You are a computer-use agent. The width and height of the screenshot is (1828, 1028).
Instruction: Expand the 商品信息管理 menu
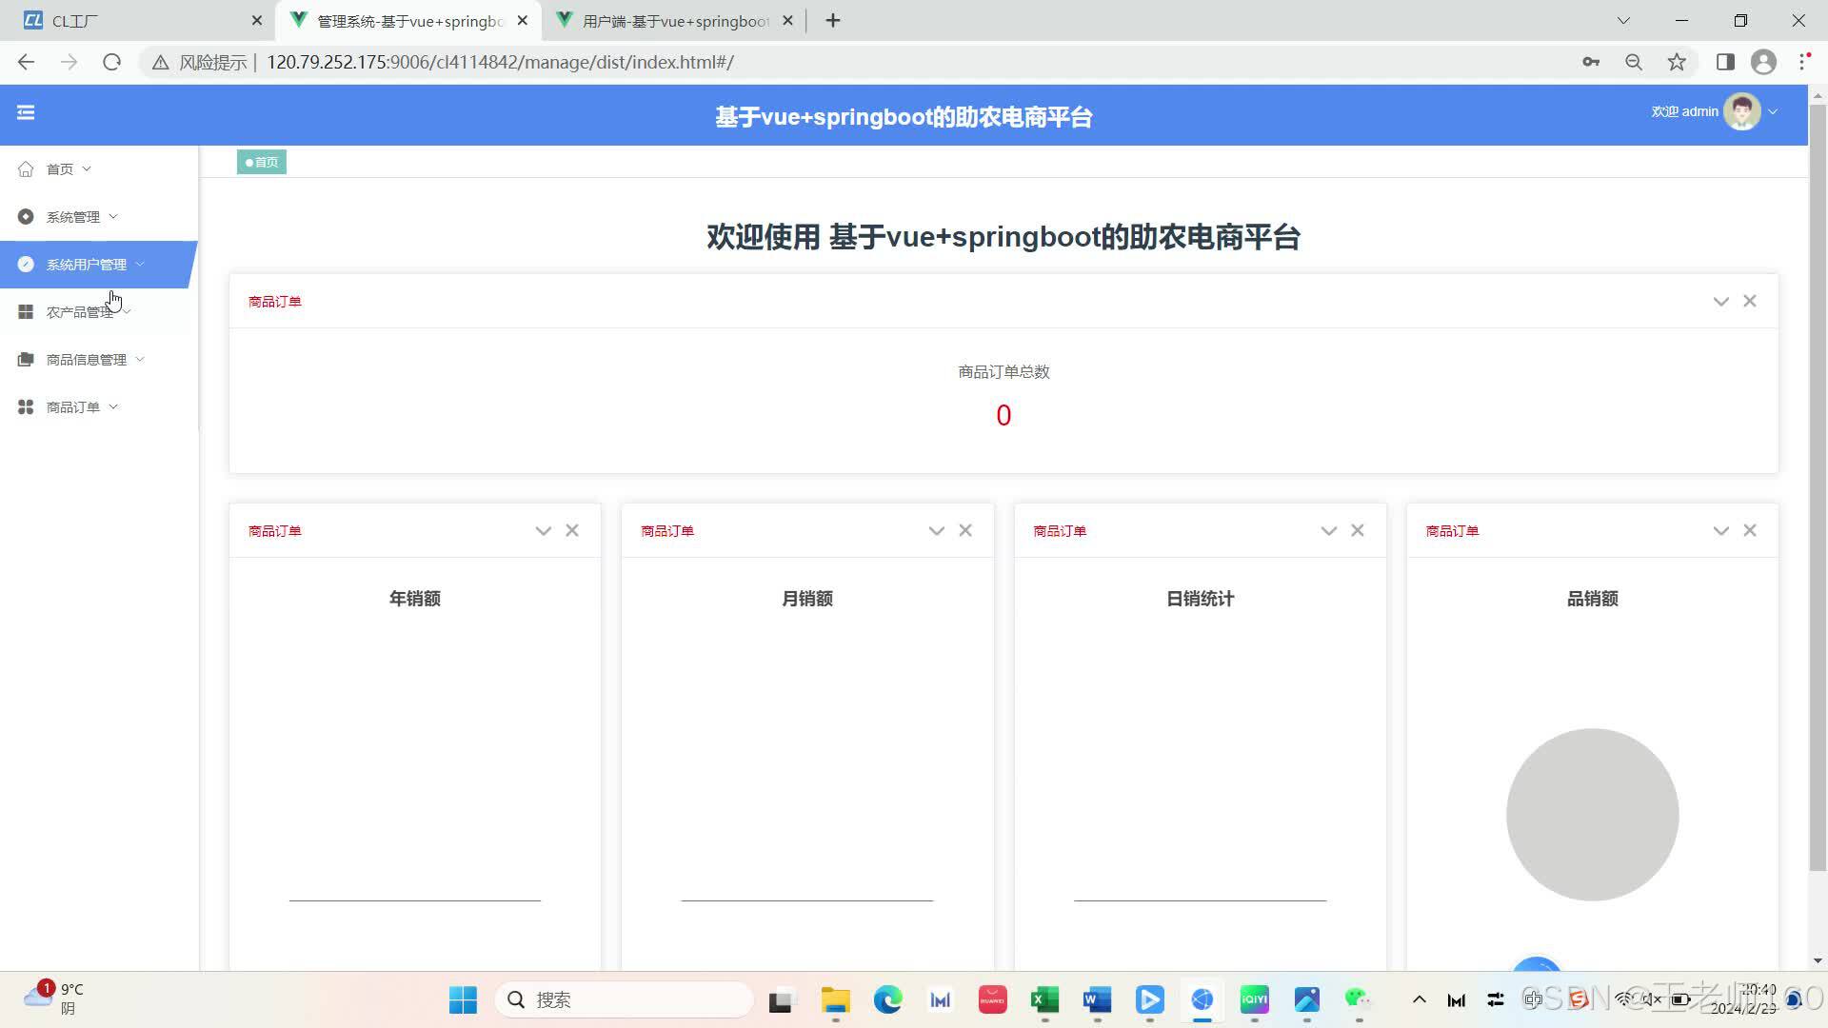(x=86, y=360)
